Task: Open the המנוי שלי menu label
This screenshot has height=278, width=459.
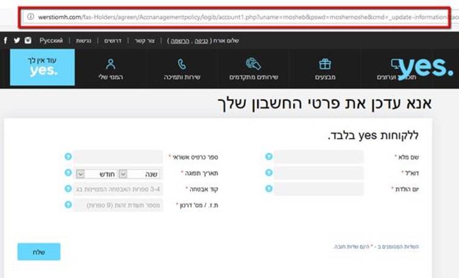Action: click(110, 77)
